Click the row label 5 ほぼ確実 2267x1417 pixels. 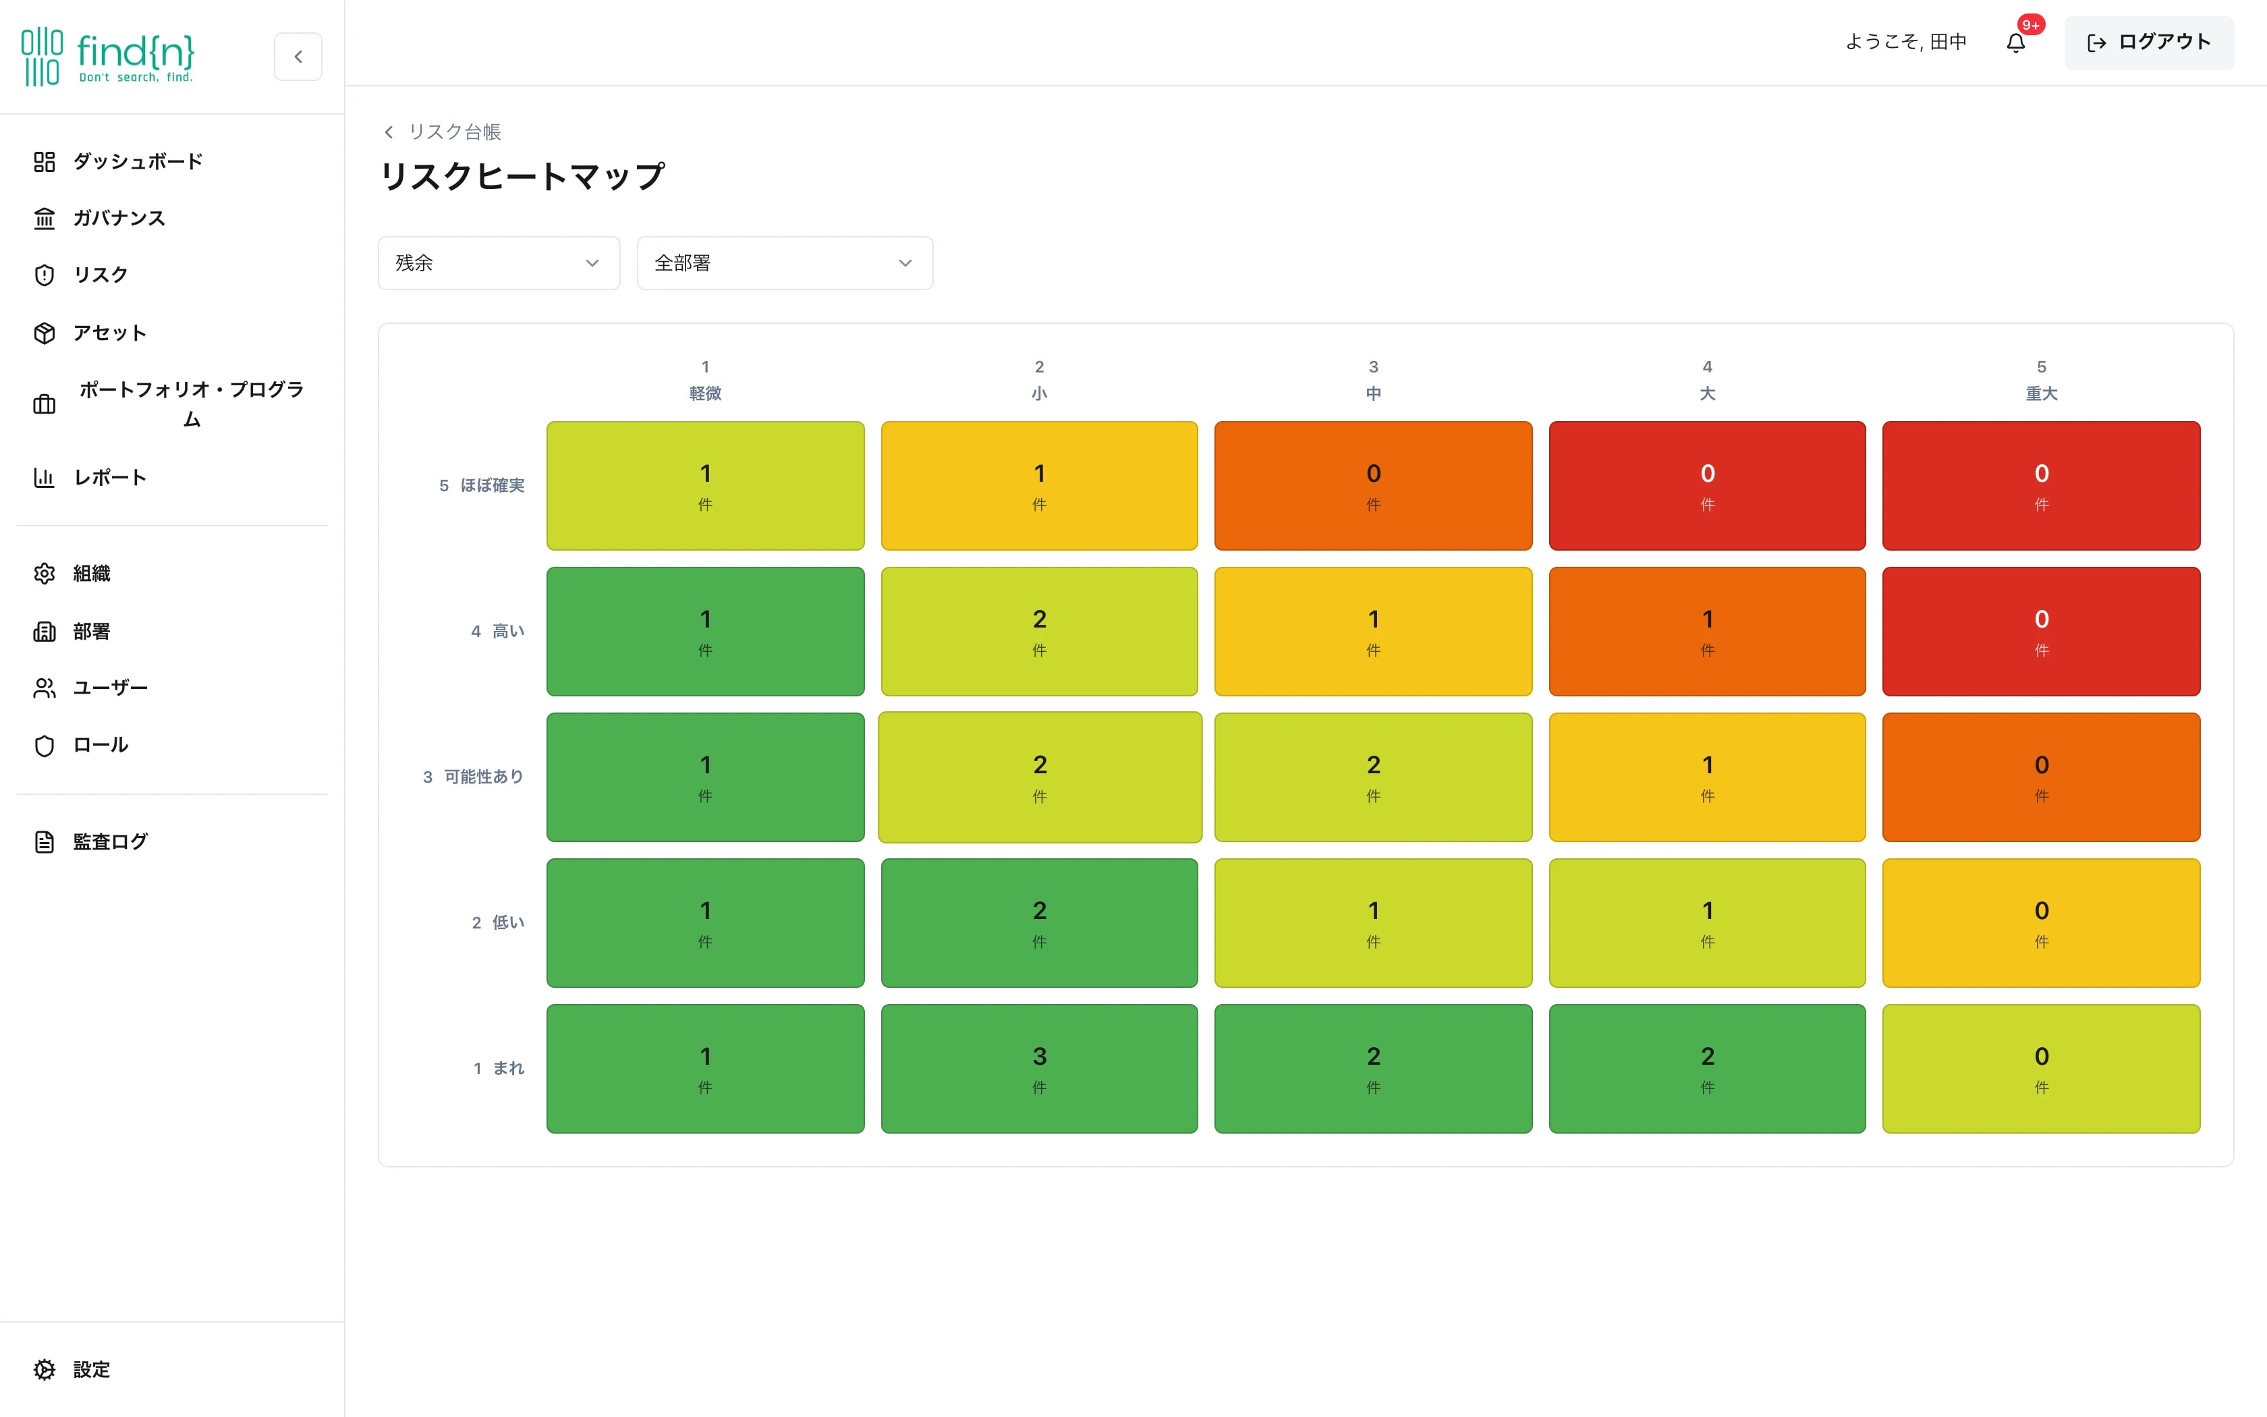(x=482, y=485)
